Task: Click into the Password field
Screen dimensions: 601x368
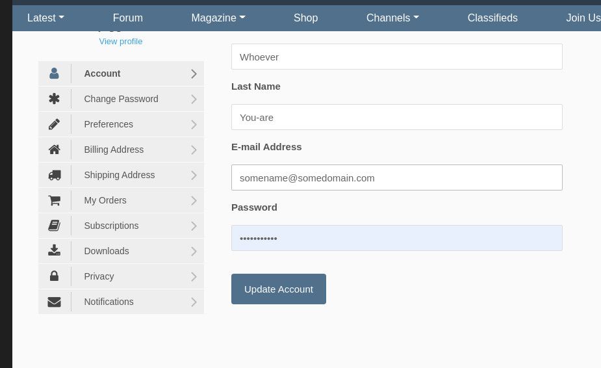Action: point(396,238)
